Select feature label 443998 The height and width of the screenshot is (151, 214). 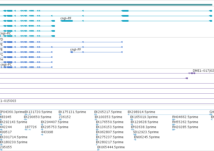point(47,132)
